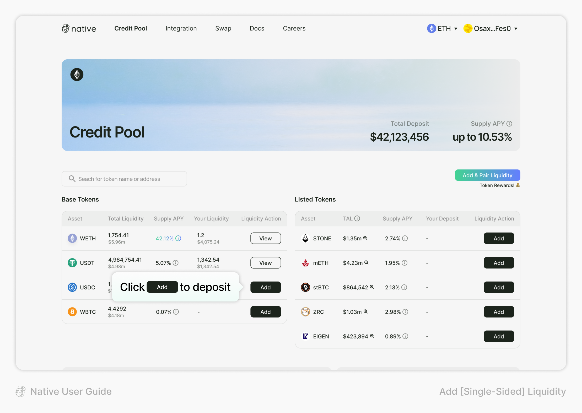Click Add button for USDC row
The image size is (582, 413).
[265, 287]
